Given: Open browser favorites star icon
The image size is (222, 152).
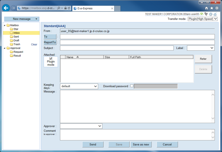Looking at the screenshot, I should [211, 8].
